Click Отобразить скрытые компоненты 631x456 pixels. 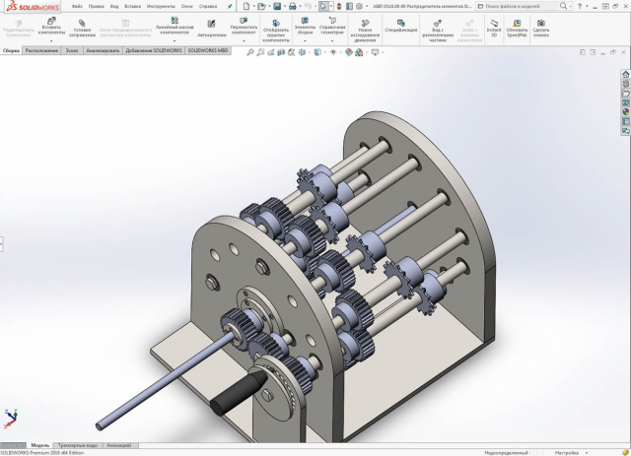[x=276, y=31]
